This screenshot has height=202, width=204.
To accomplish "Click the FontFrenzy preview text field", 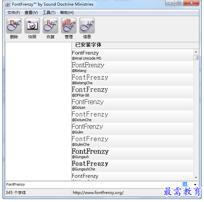I will pyautogui.click(x=93, y=185).
